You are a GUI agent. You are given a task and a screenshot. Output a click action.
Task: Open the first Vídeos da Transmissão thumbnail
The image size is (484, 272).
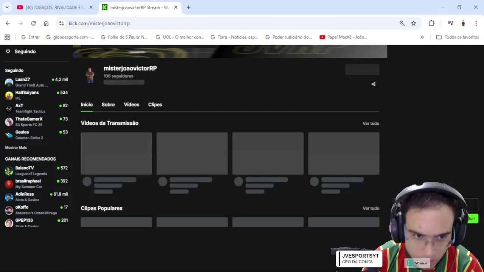(116, 153)
